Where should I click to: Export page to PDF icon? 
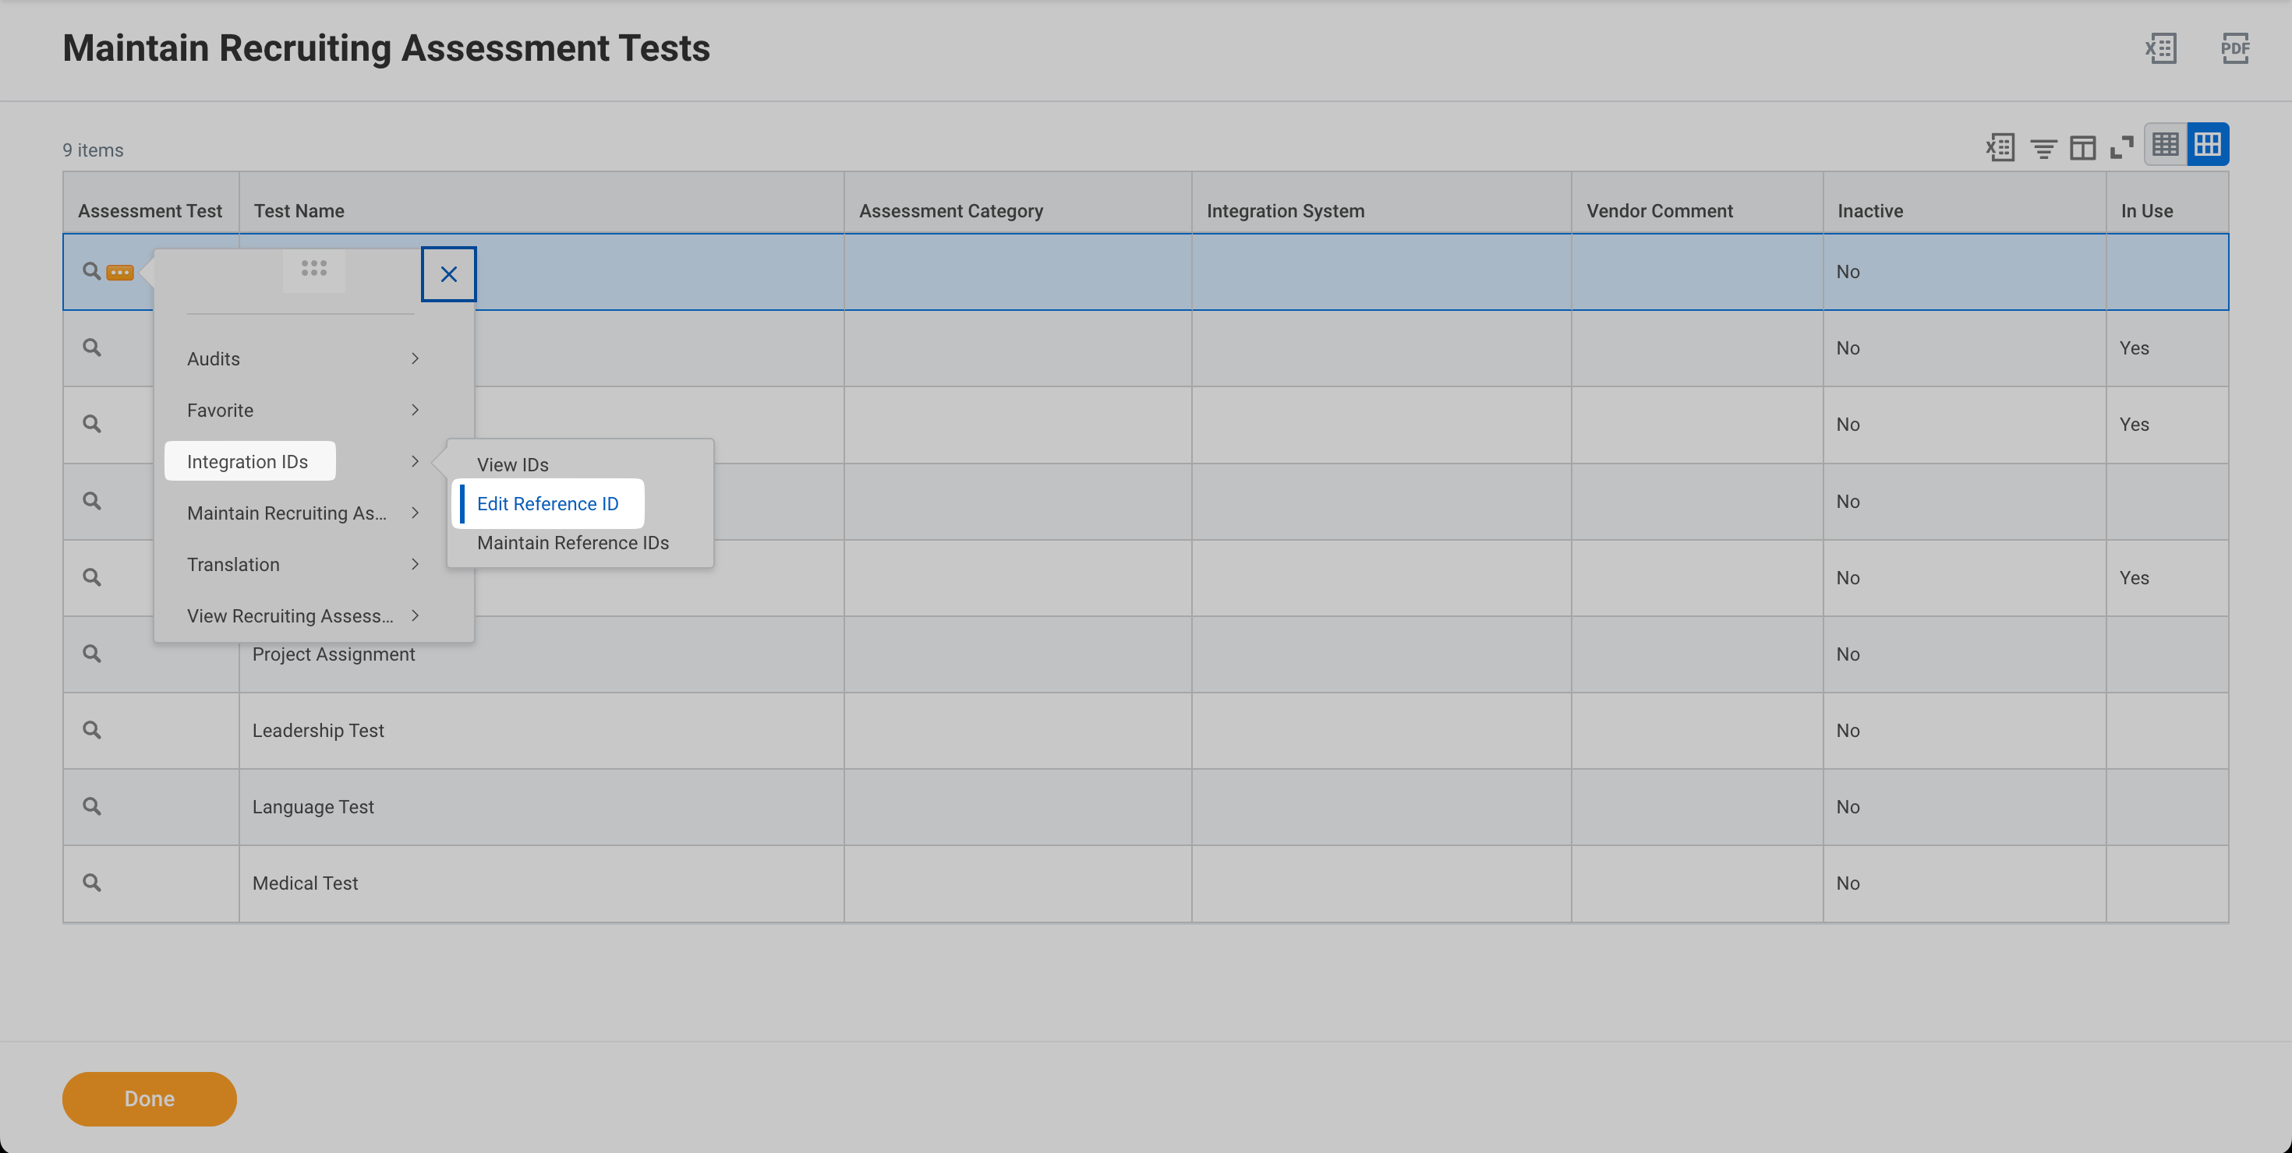pos(2235,48)
